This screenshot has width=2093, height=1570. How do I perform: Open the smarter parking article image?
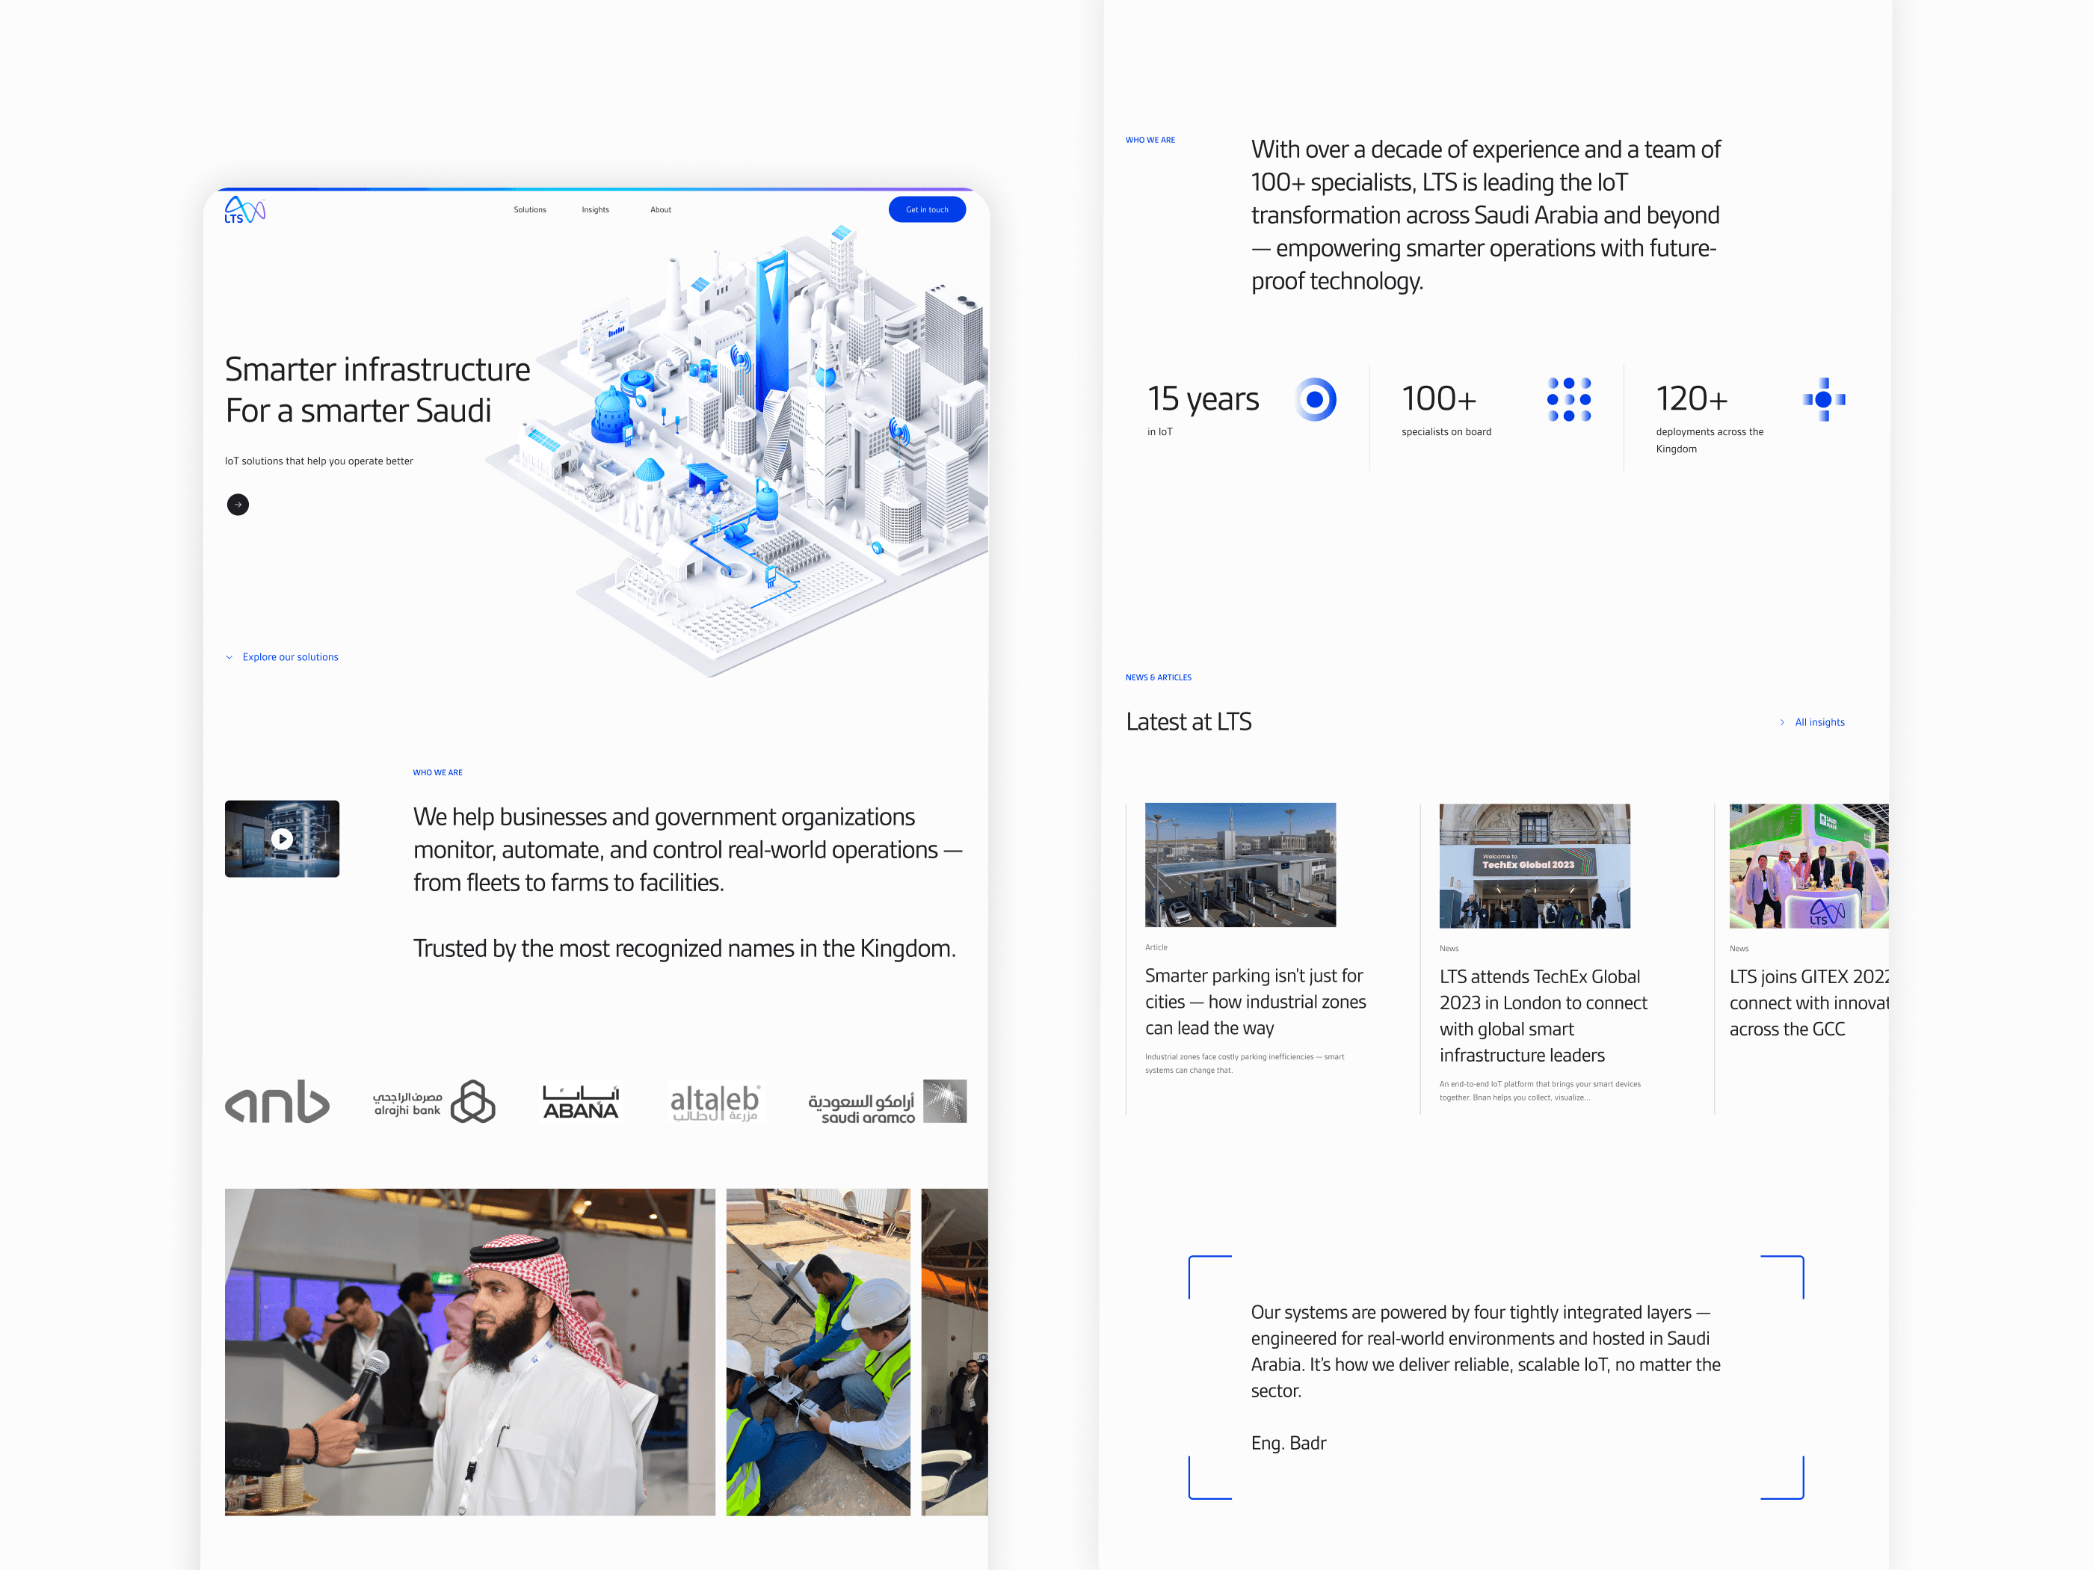[x=1239, y=864]
